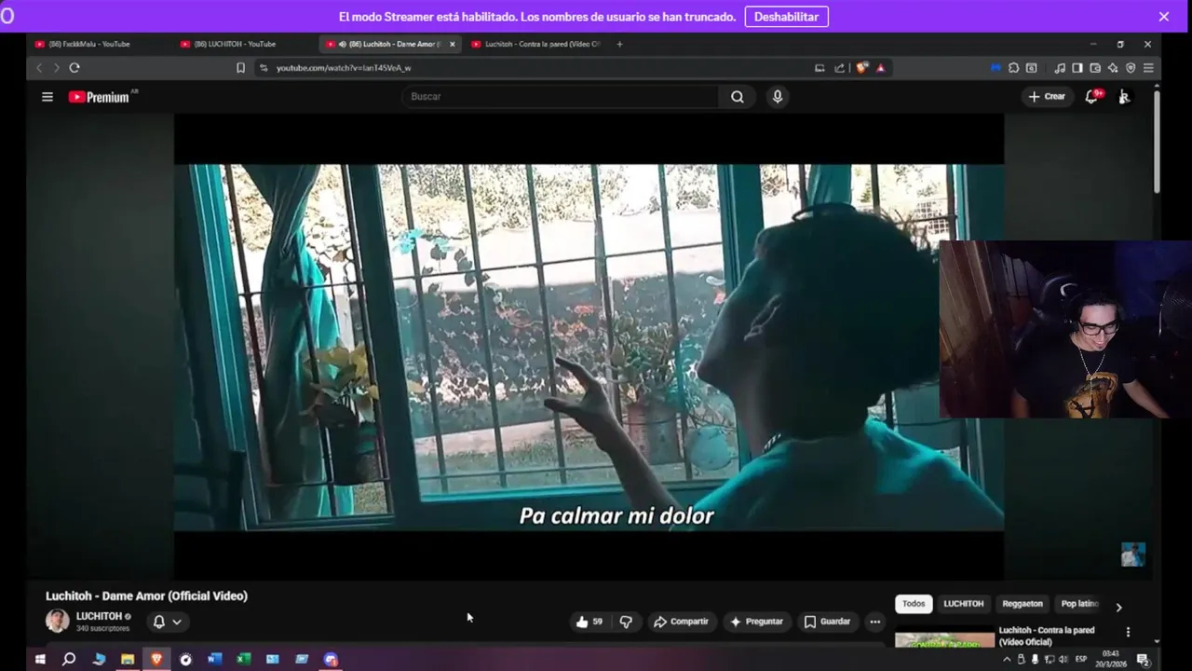Open the Brave playlist music note icon
1192x671 pixels.
pyautogui.click(x=1060, y=68)
